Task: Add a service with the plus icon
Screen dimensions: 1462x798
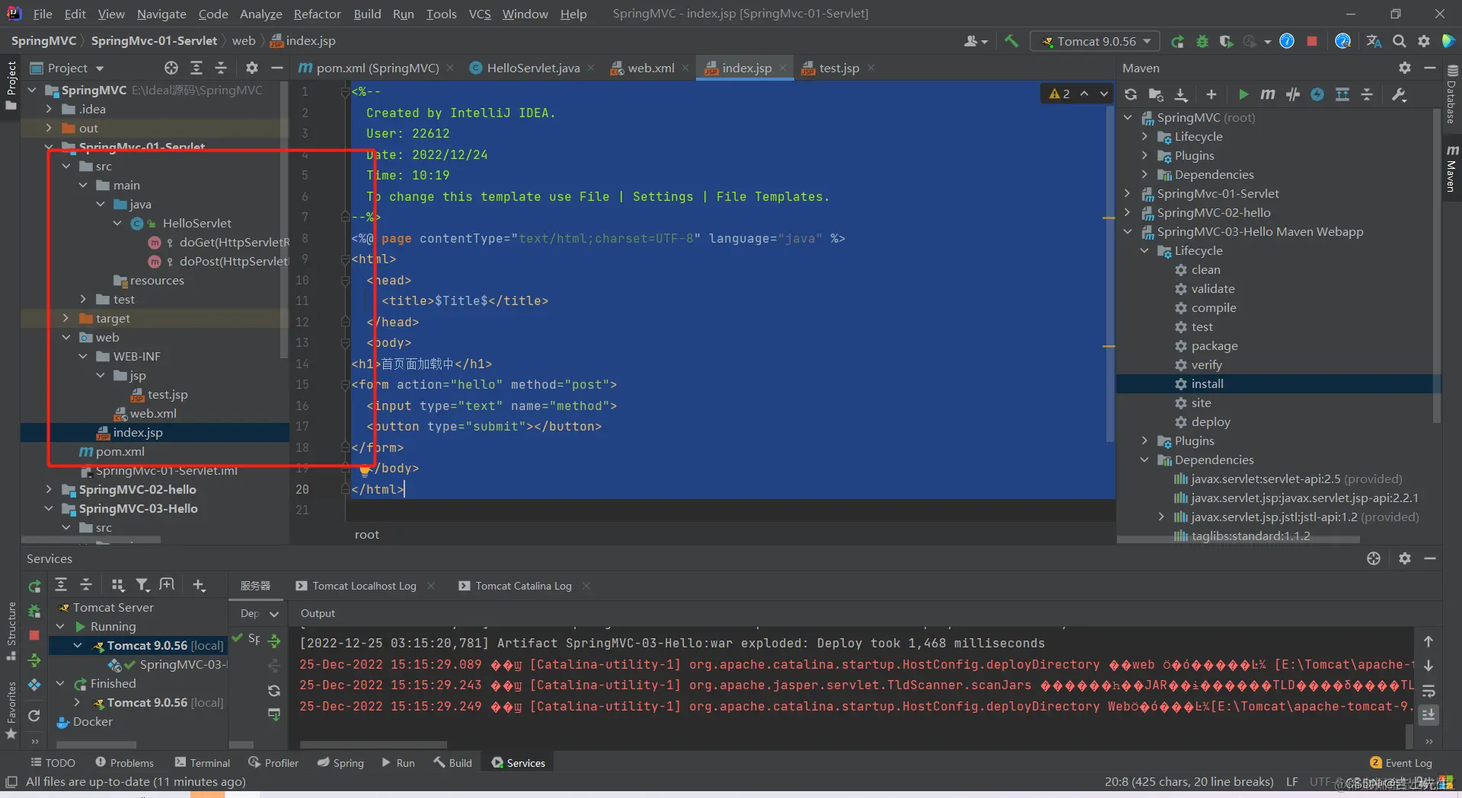Action: pyautogui.click(x=199, y=584)
